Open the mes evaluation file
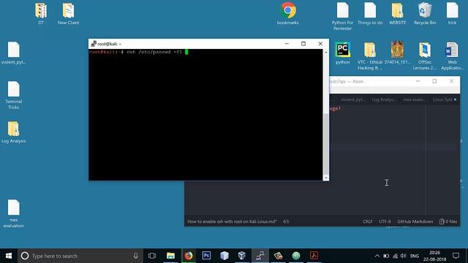The height and width of the screenshot is (263, 468). tap(13, 213)
